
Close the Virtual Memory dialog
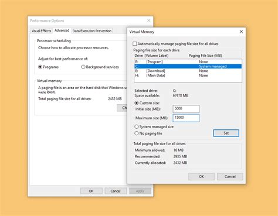point(241,32)
